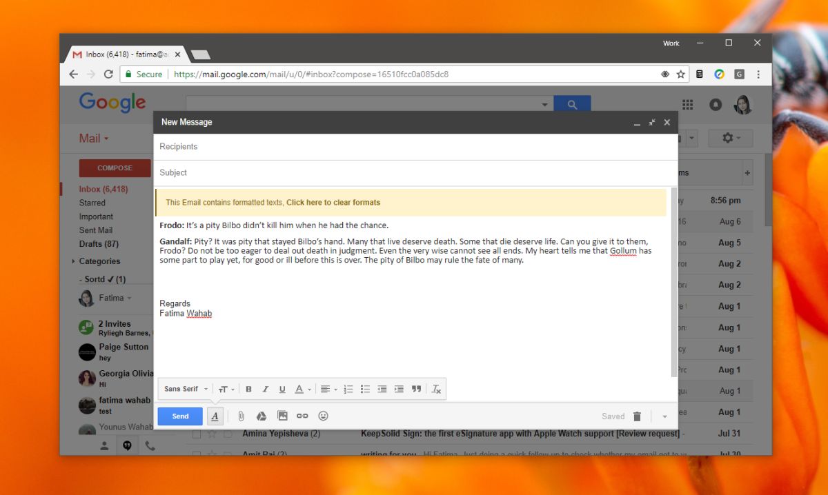828x495 pixels.
Task: Increase indent of the paragraph
Action: [x=399, y=390]
